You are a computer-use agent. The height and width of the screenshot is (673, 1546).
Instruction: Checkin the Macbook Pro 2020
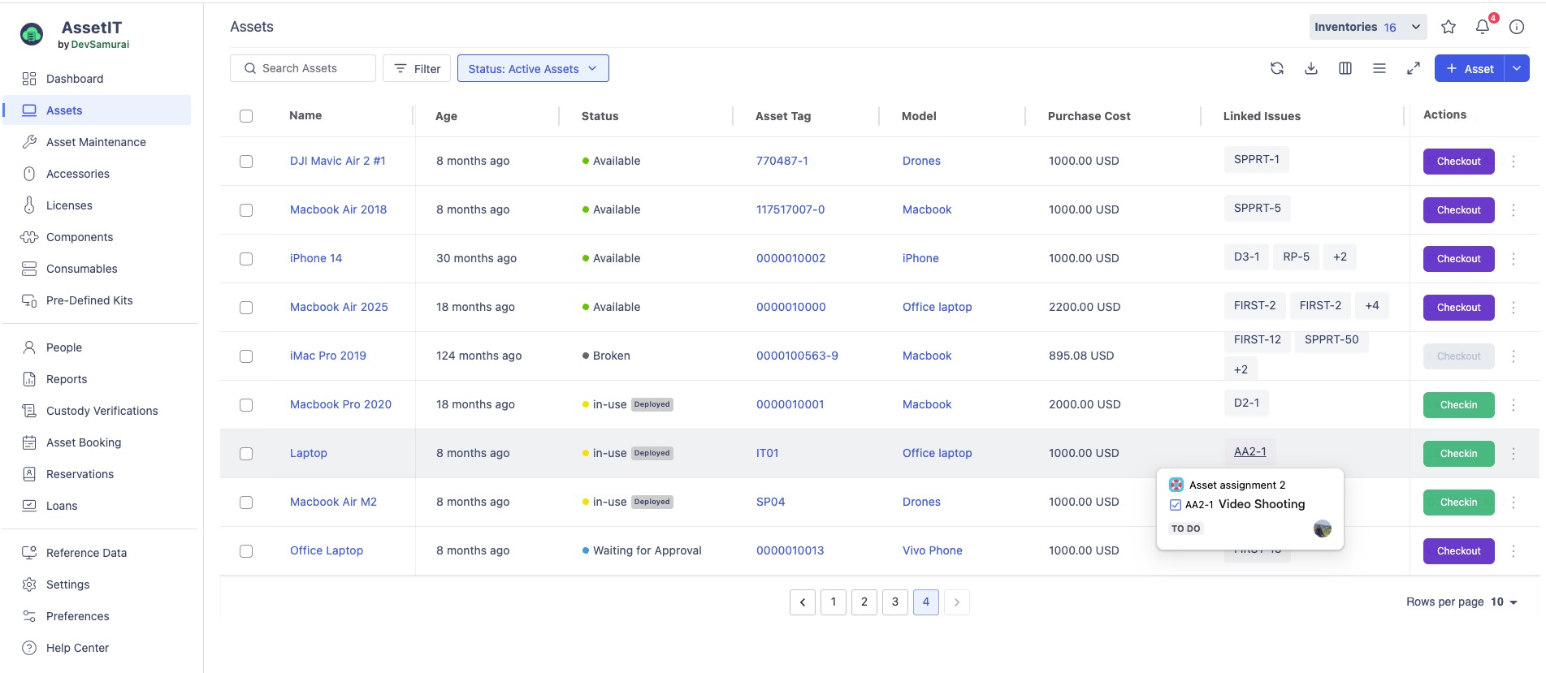tap(1459, 405)
